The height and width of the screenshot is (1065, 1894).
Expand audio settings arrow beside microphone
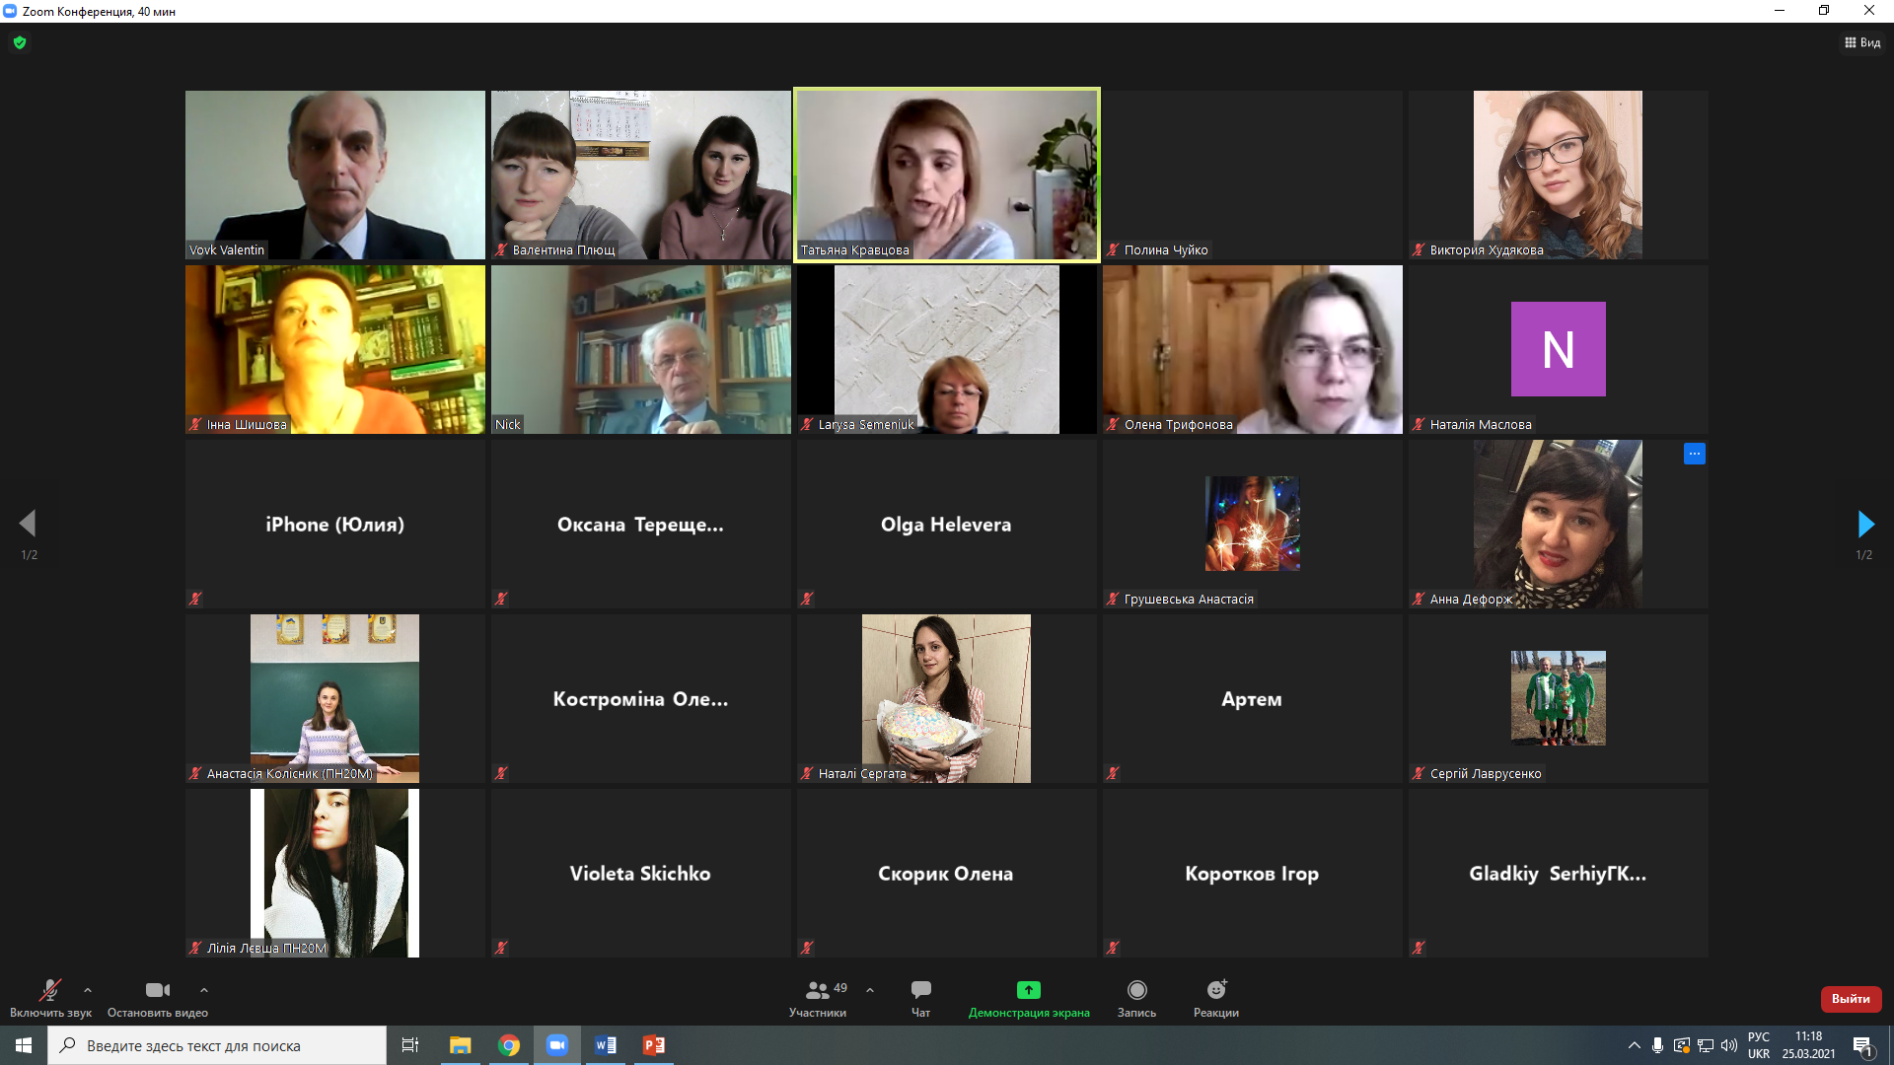[88, 990]
